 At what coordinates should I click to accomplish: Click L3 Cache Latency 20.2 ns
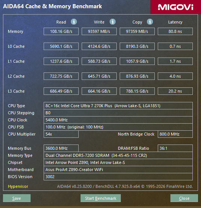pyautogui.click(x=175, y=91)
